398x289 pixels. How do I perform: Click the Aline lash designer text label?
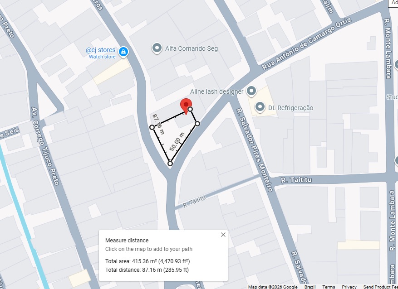[x=217, y=92]
